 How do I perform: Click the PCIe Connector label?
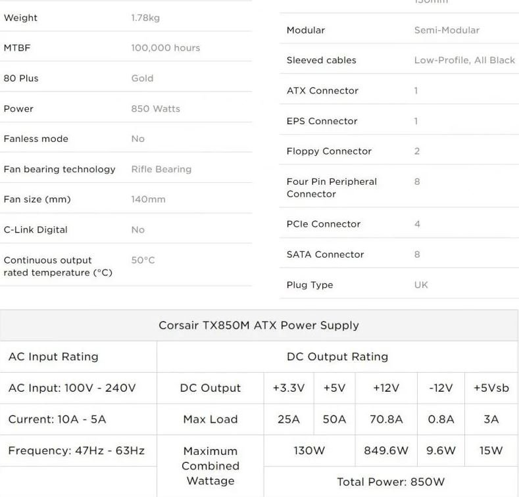point(324,224)
